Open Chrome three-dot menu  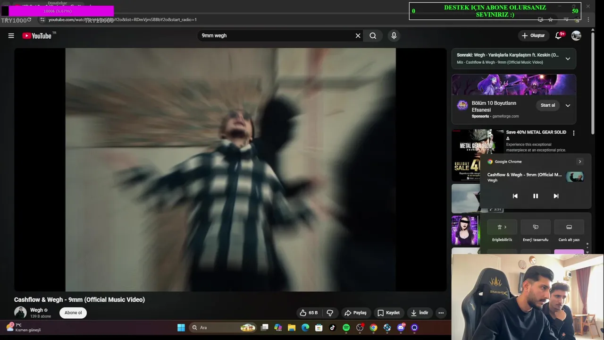[588, 19]
